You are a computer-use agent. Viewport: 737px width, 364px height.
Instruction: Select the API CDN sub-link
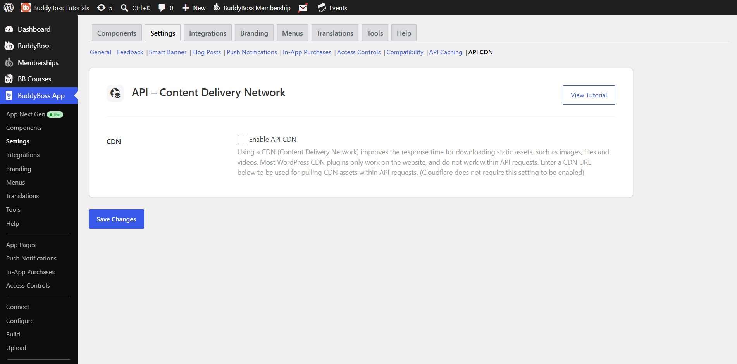pyautogui.click(x=480, y=52)
